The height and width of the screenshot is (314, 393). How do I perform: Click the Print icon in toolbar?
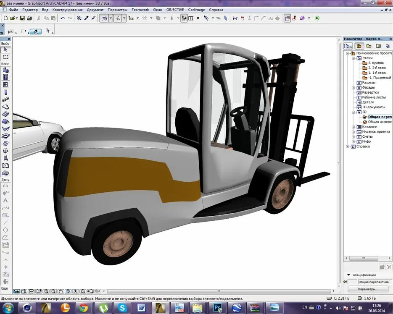coord(29,18)
